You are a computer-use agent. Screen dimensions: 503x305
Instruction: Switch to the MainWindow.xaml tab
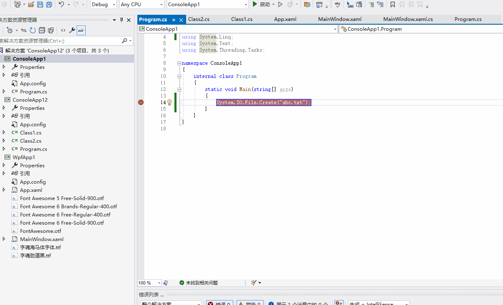pyautogui.click(x=340, y=19)
